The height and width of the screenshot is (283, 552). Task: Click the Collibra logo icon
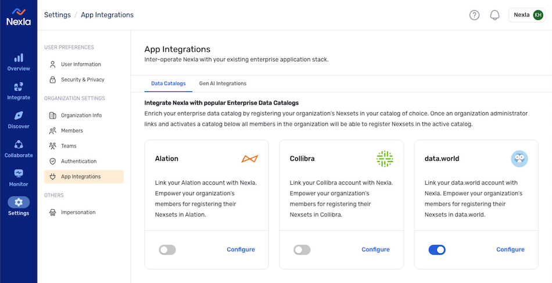tap(385, 159)
